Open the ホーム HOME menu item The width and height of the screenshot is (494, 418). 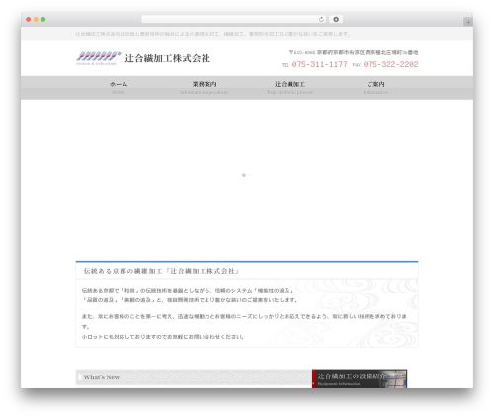119,88
